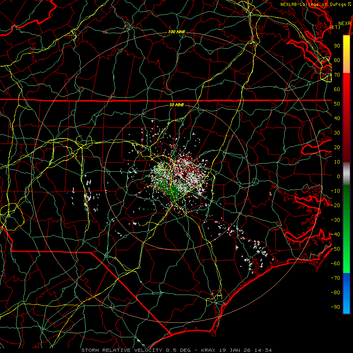Click the "NEXLAB-College of DuPage" header text
Viewport: 353px width, 353px height.
(x=313, y=4)
